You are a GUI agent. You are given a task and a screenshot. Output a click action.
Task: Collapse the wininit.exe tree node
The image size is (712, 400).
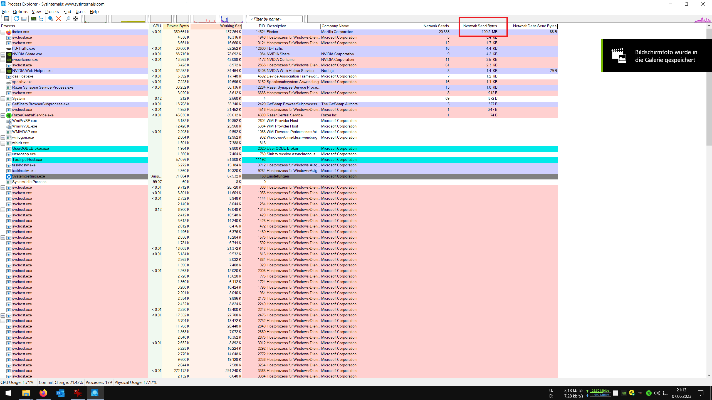pos(3,143)
